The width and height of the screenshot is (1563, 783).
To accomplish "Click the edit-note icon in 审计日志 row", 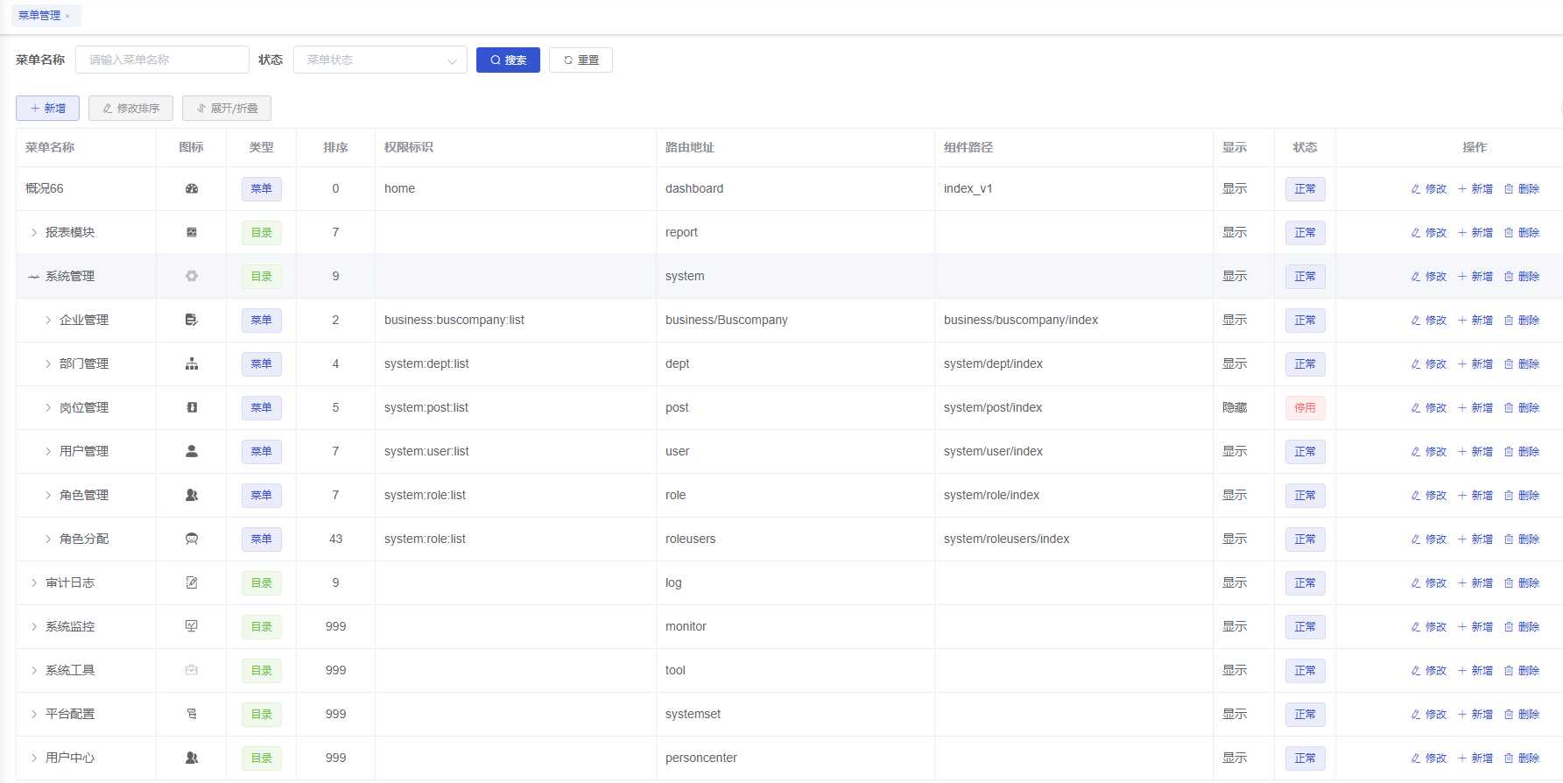I will 192,582.
